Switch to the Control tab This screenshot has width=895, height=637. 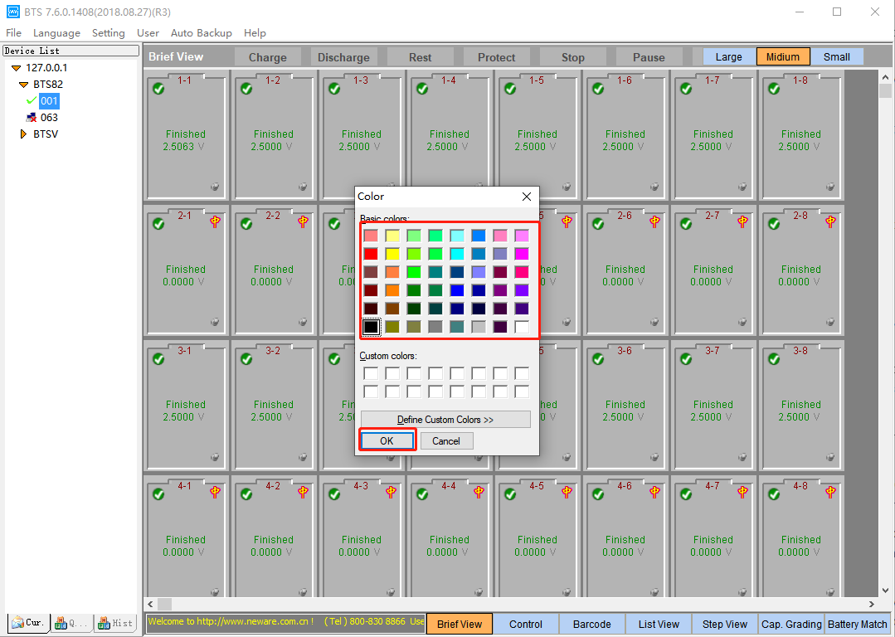(526, 624)
